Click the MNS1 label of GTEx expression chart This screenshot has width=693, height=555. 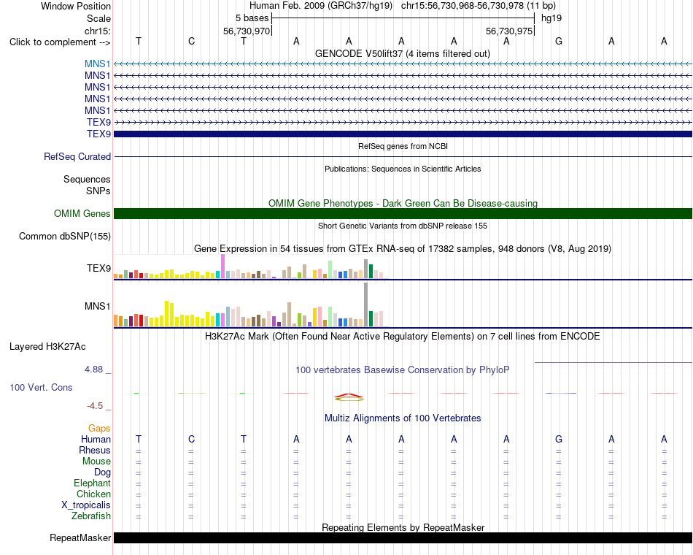click(97, 306)
